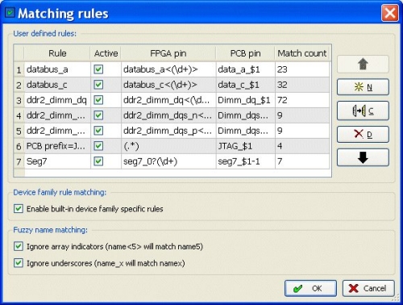The image size is (403, 305).
Task: Click the move rule up arrow button
Action: (363, 64)
